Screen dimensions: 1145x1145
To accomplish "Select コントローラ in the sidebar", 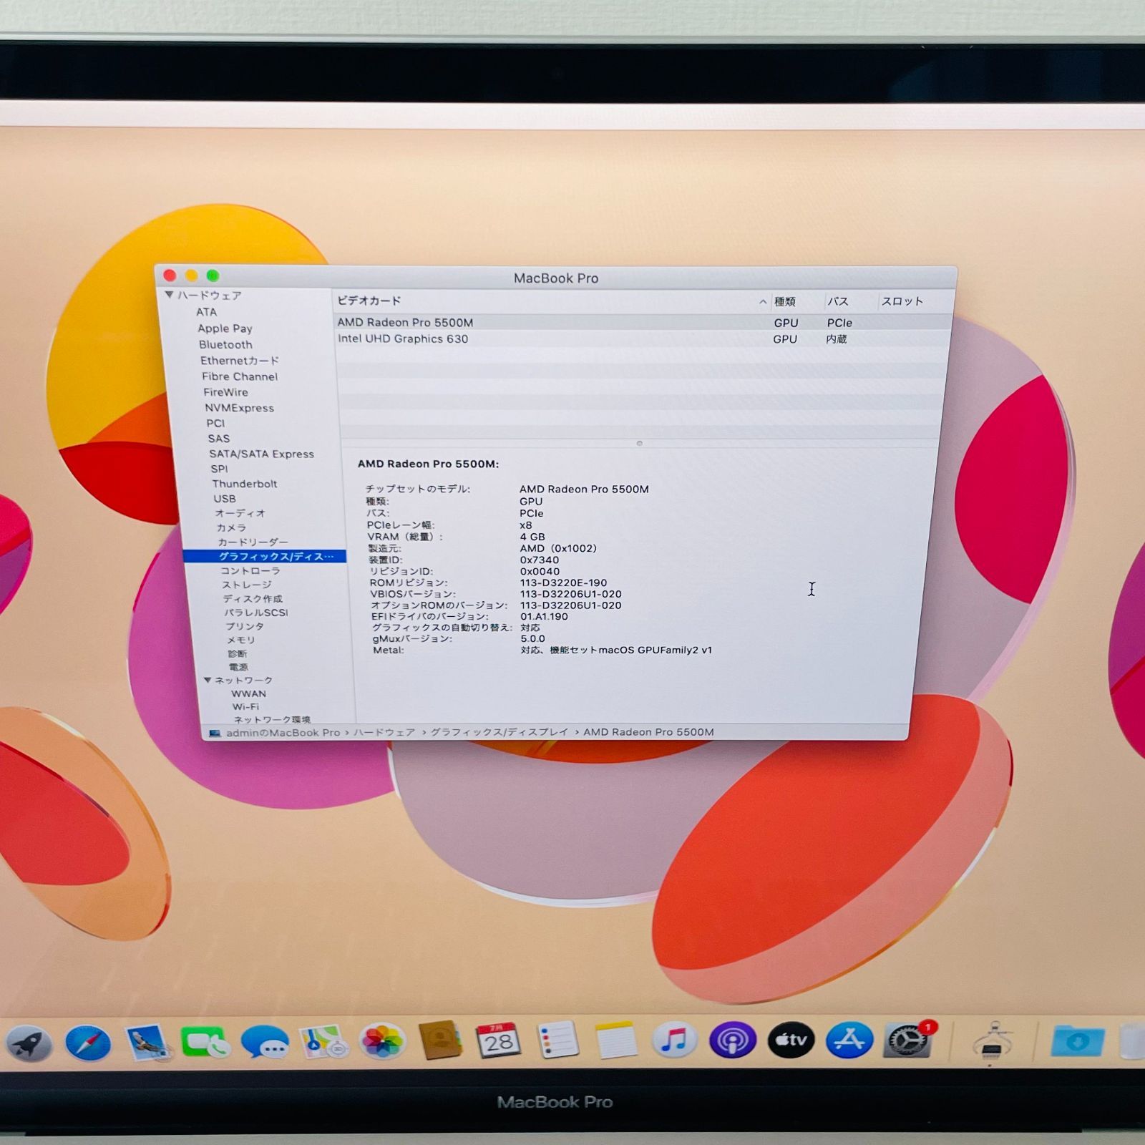I will [x=250, y=570].
